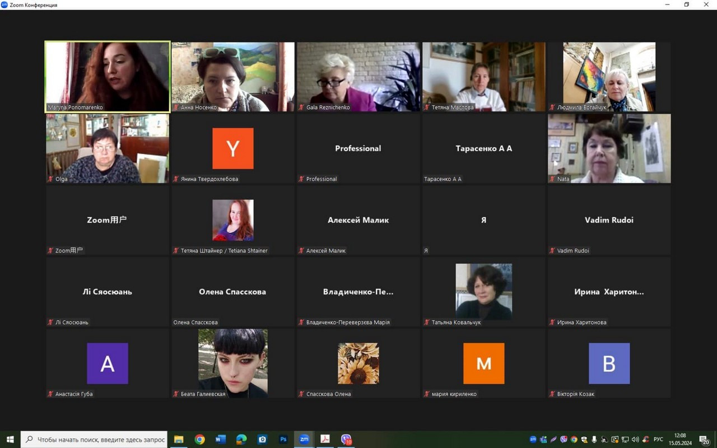Open the volume control in the system tray
This screenshot has width=717, height=448.
[x=635, y=440]
